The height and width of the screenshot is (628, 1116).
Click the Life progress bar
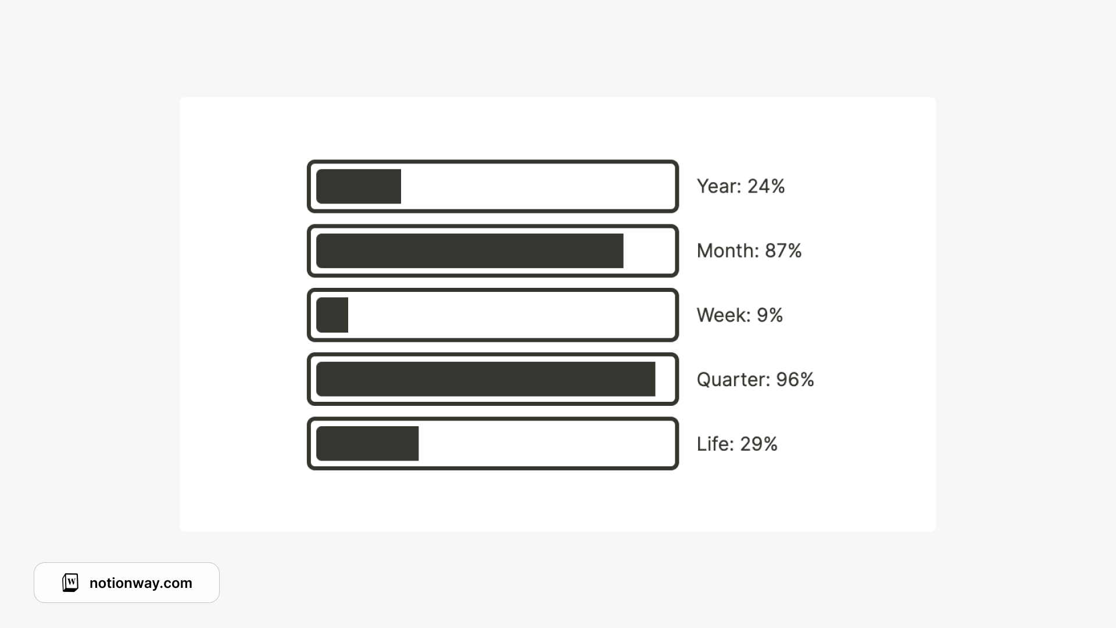[x=493, y=444]
